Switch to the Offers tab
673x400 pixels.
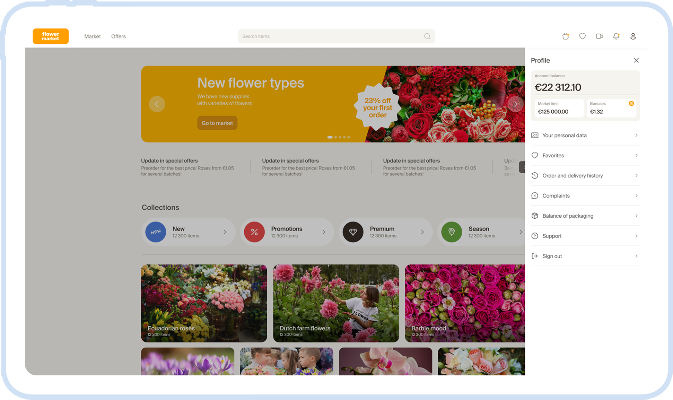tap(119, 36)
